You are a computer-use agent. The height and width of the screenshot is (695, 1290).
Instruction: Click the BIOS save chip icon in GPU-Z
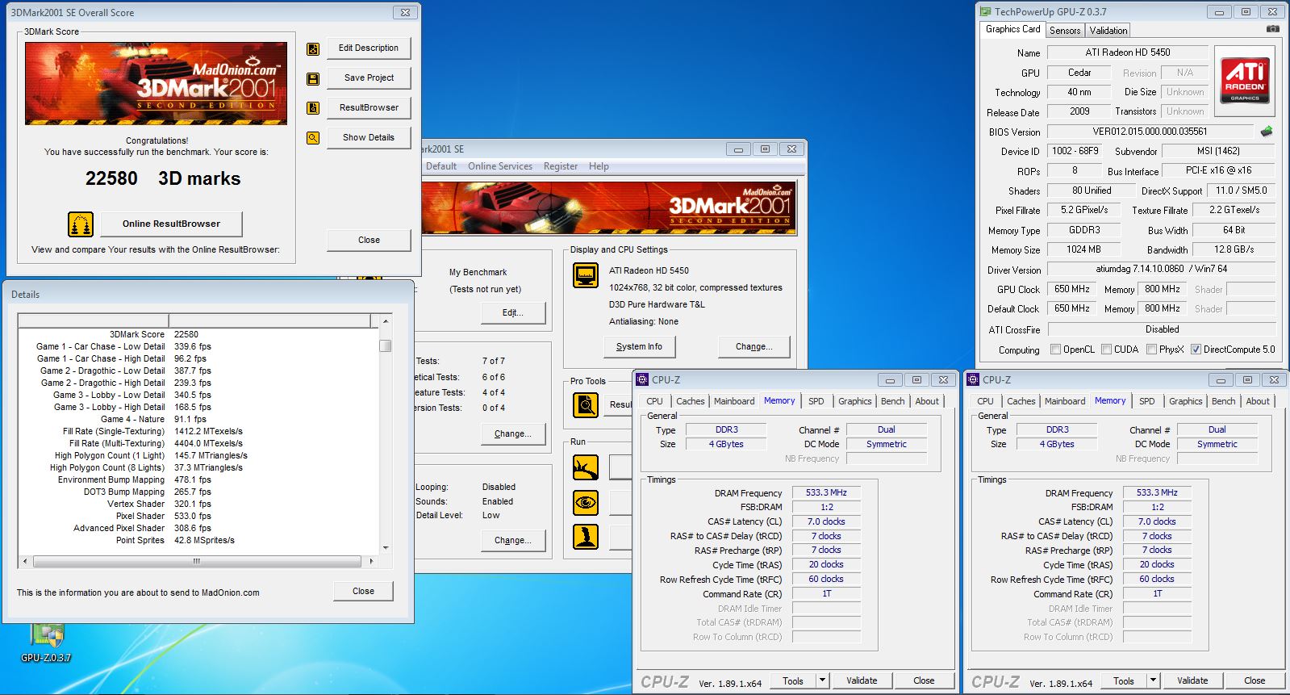[1267, 131]
